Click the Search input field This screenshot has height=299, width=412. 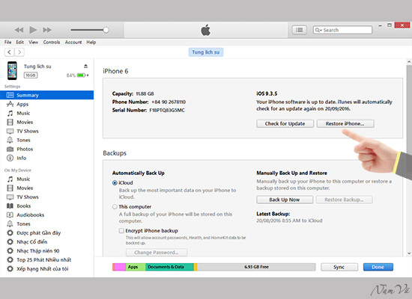pyautogui.click(x=342, y=30)
